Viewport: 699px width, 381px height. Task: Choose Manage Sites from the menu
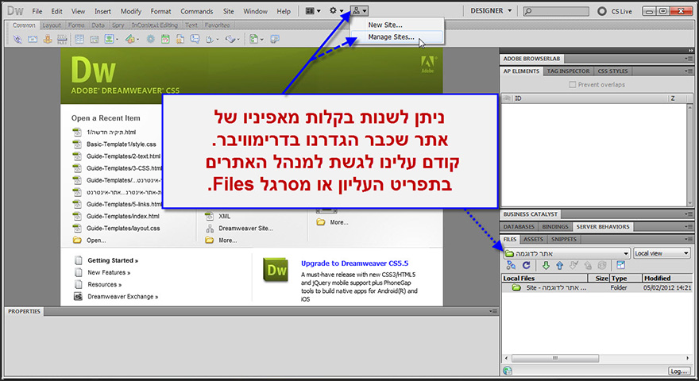(391, 37)
